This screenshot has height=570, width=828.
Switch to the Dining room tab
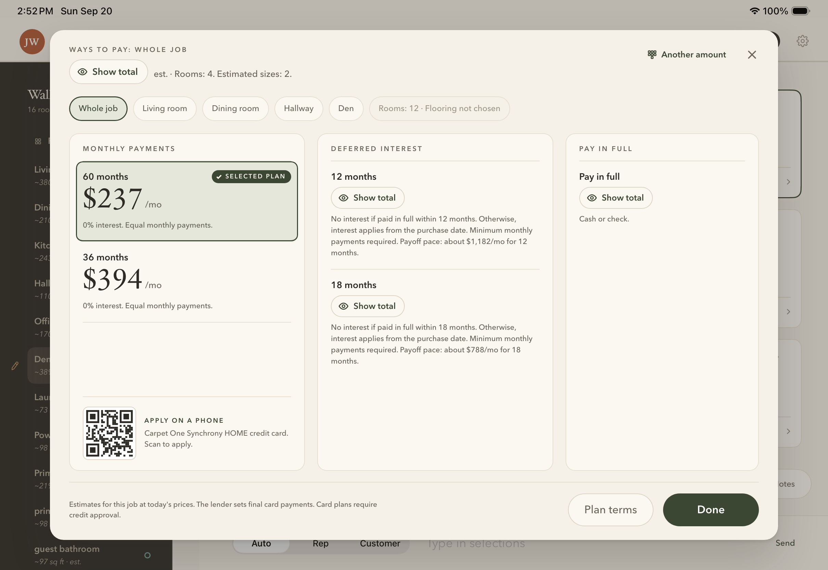236,109
